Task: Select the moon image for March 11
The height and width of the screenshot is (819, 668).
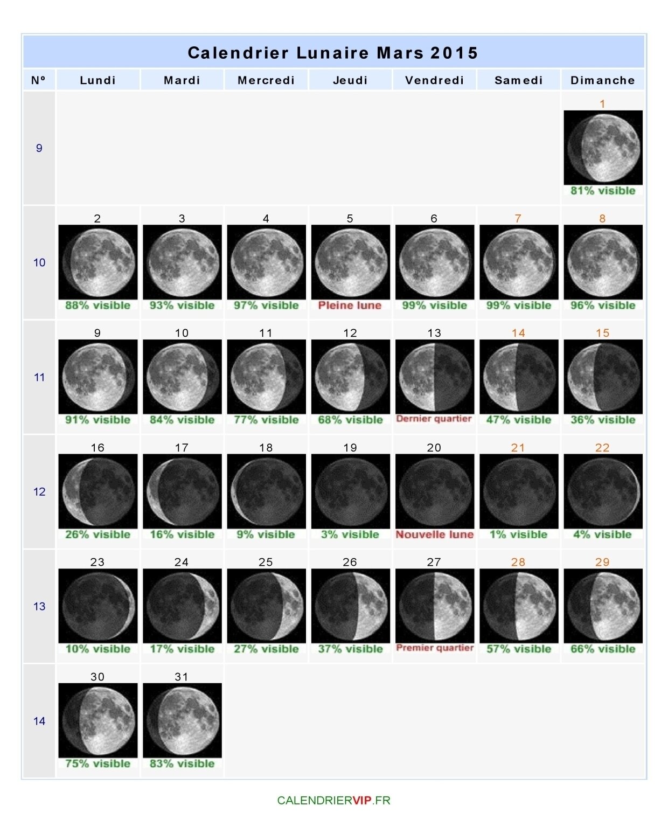Action: [x=267, y=377]
